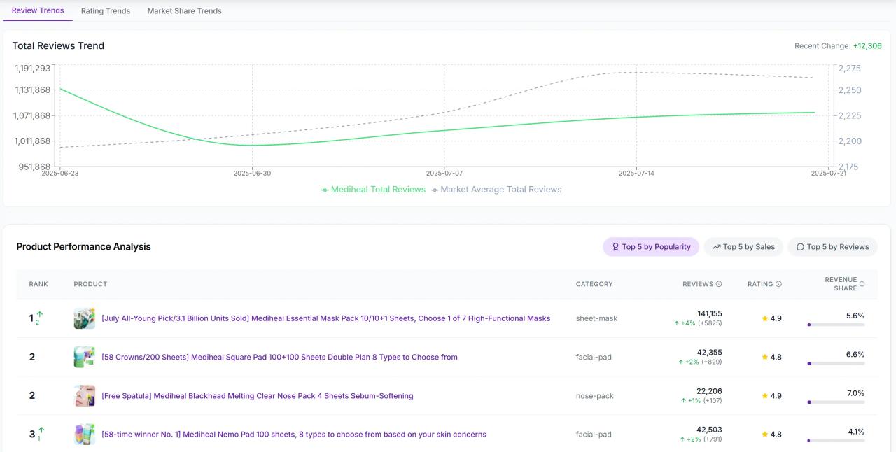The width and height of the screenshot is (896, 452).
Task: Click the facial-pad category in the Square Pad row
Action: [x=594, y=357]
